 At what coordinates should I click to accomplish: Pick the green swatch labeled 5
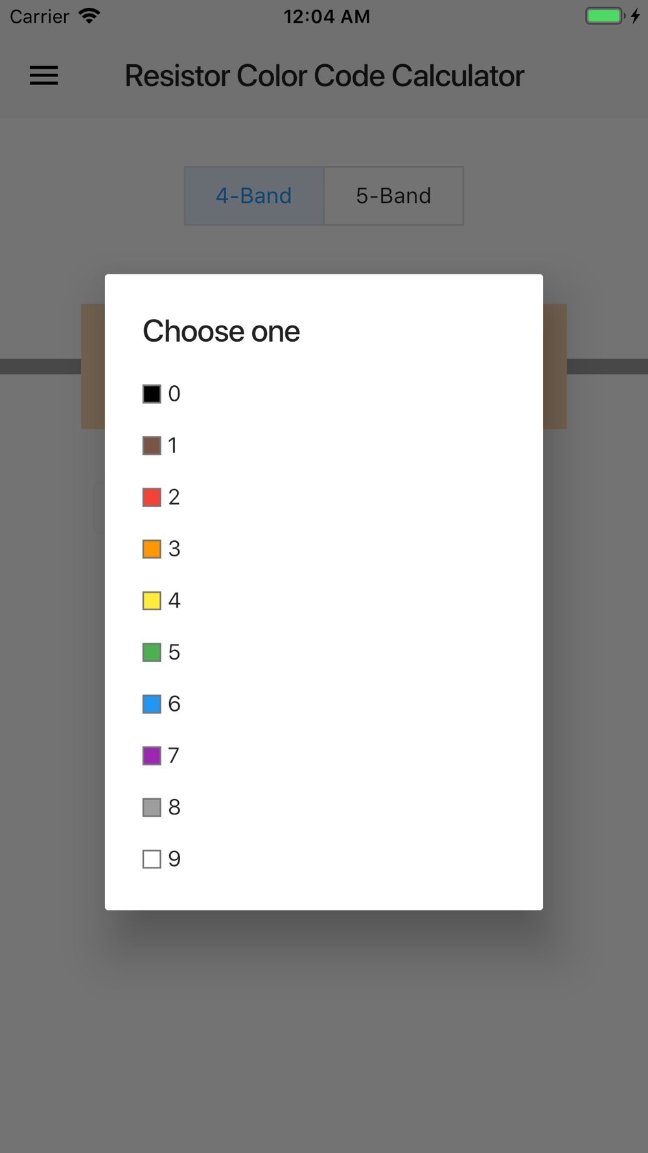pyautogui.click(x=152, y=652)
